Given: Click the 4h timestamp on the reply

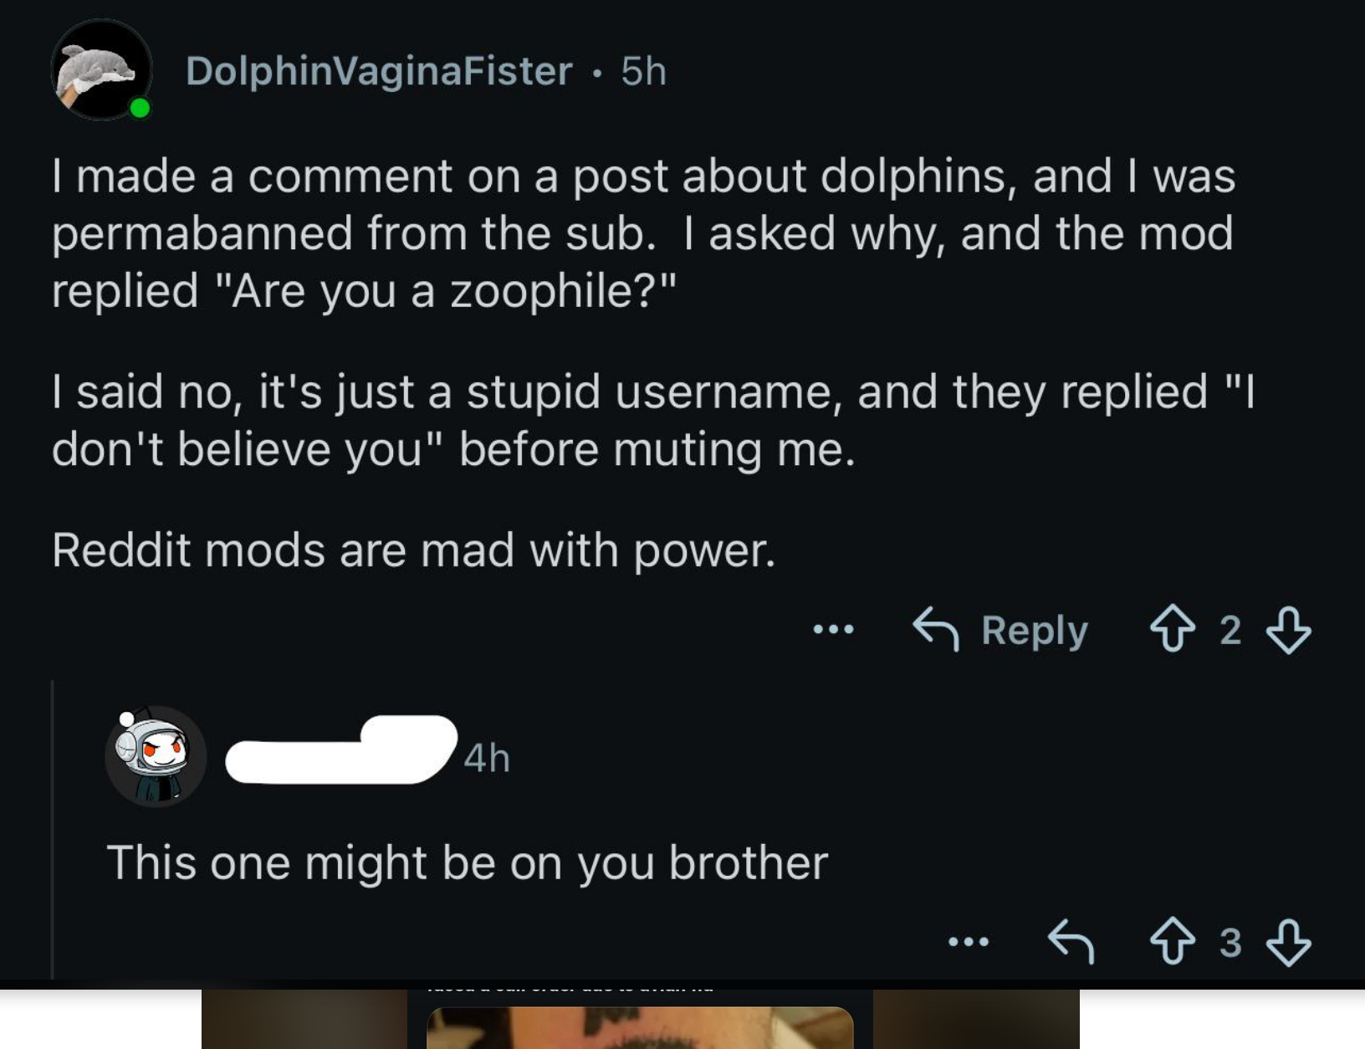Looking at the screenshot, I should (487, 758).
